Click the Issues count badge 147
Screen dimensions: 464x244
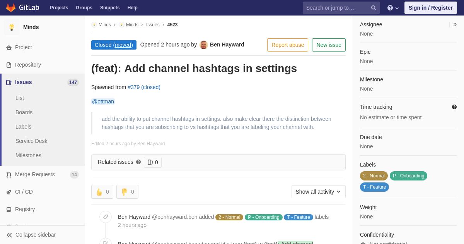tap(73, 82)
